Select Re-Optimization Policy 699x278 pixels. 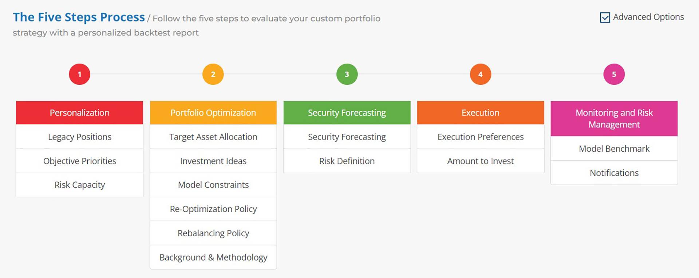point(213,209)
